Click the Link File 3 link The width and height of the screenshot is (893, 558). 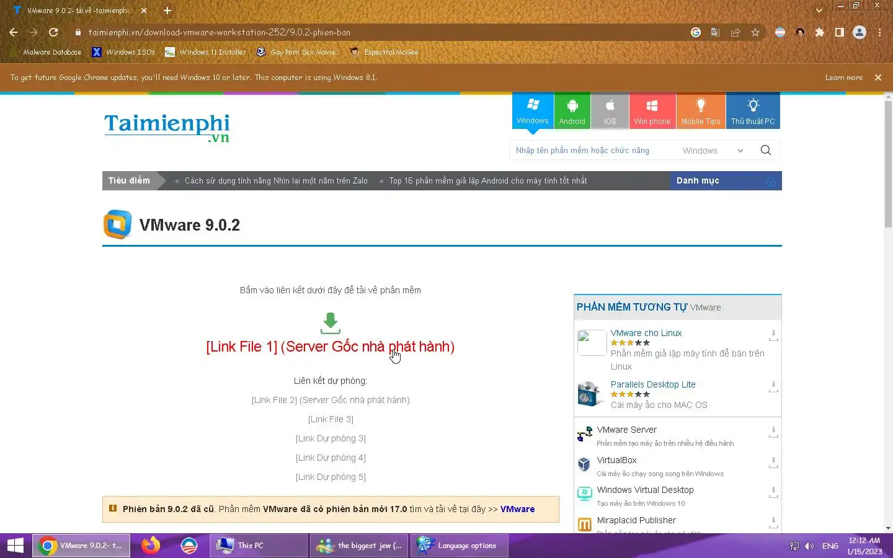(x=331, y=419)
